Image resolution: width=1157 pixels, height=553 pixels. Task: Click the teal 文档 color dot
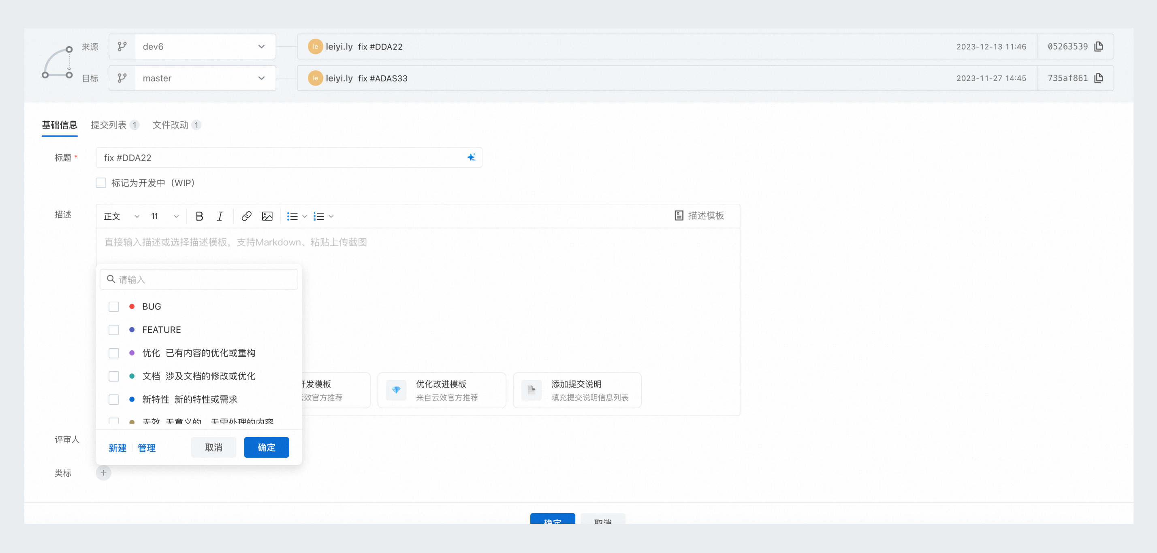point(132,376)
